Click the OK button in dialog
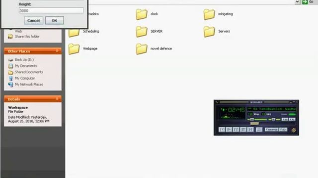Viewport: 318px width, 178px height. (x=54, y=21)
